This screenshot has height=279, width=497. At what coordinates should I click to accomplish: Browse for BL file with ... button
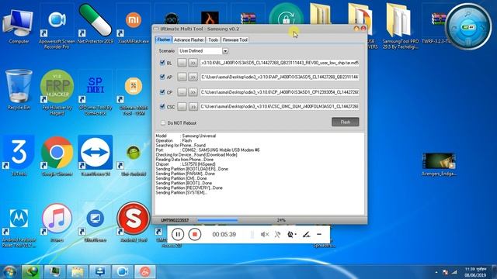(x=182, y=63)
